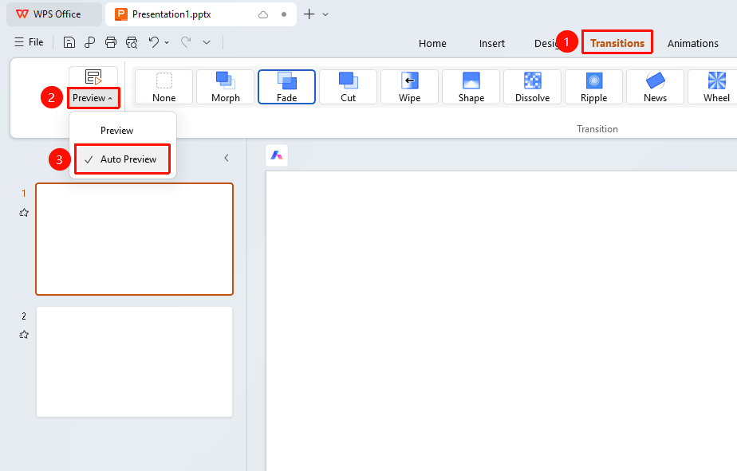The image size is (737, 471).
Task: Open a new tab with plus button
Action: (x=309, y=14)
